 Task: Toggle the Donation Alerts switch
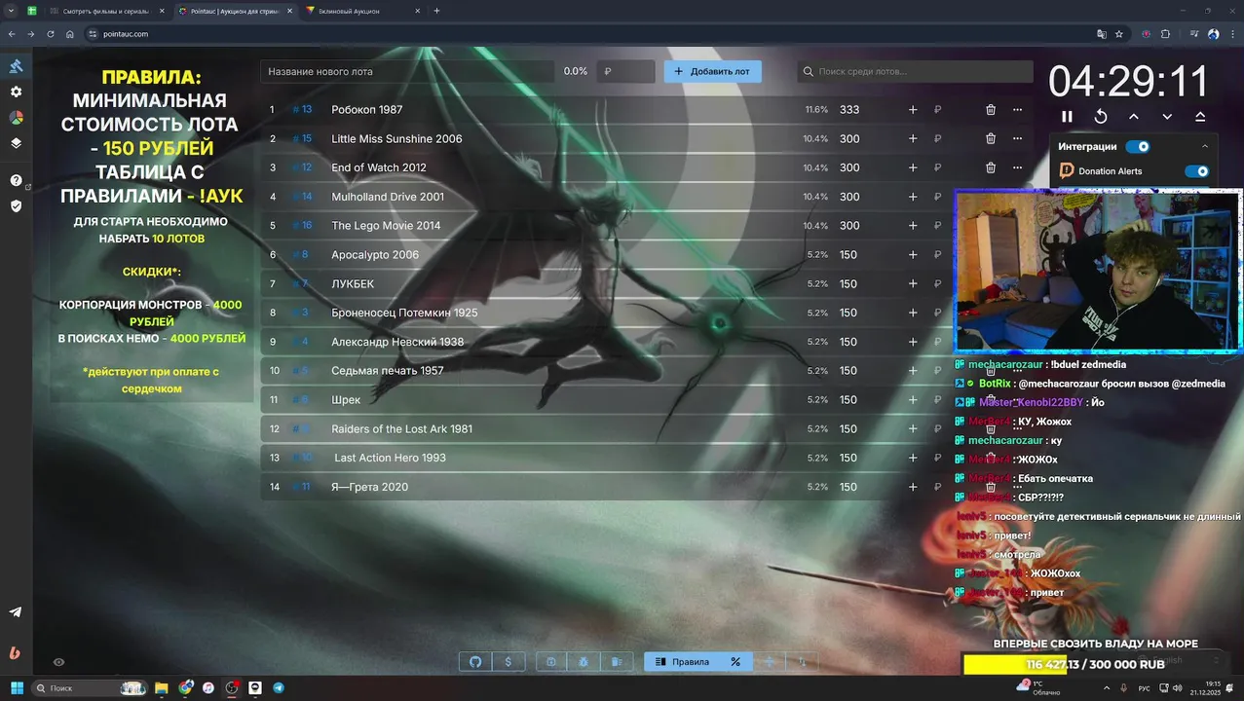(x=1196, y=171)
